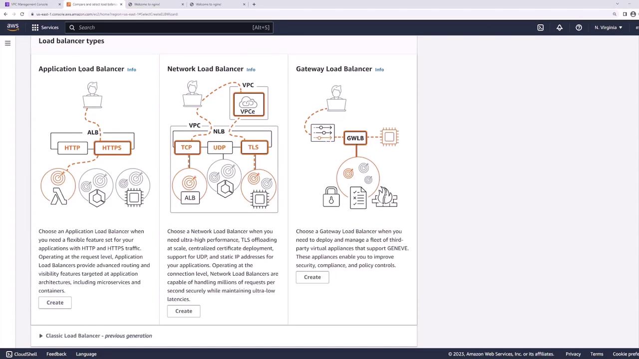This screenshot has height=359, width=639.
Task: Open the AWS home logo
Action: coord(12,27)
